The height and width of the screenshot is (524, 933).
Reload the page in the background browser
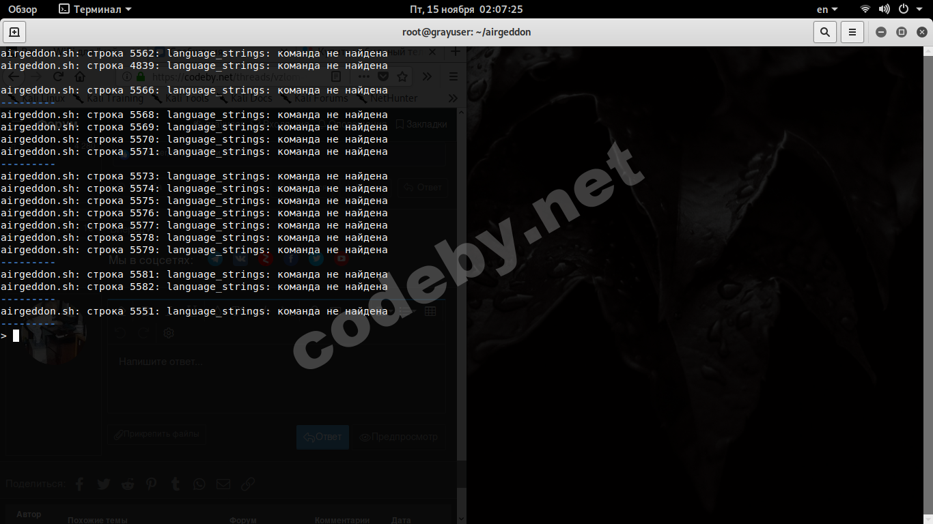pyautogui.click(x=58, y=77)
